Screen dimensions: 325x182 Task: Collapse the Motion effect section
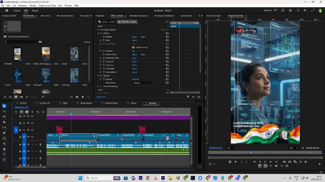(x=98, y=33)
